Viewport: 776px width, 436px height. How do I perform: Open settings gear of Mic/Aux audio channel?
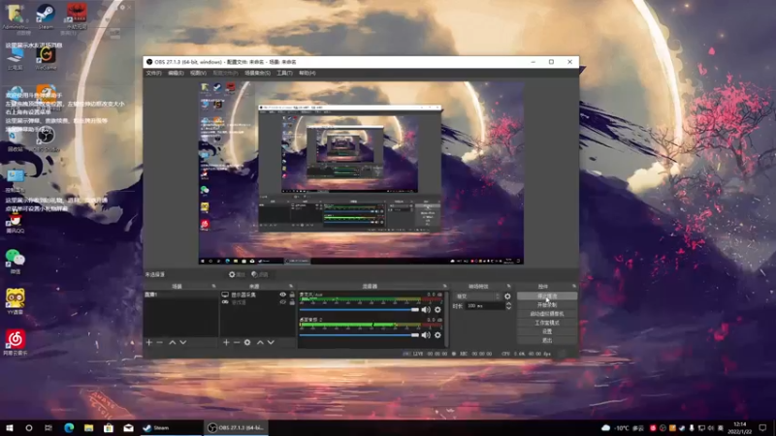pos(437,310)
